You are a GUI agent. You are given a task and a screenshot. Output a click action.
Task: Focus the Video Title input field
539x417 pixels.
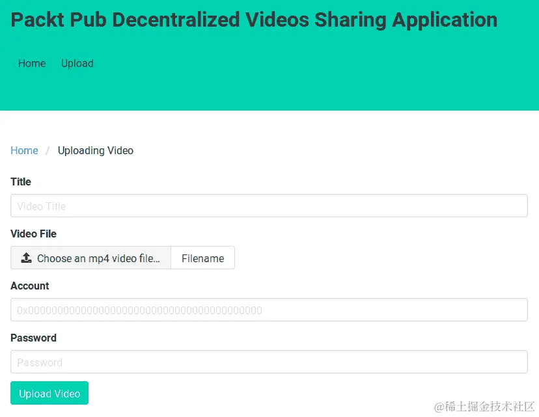(x=269, y=206)
